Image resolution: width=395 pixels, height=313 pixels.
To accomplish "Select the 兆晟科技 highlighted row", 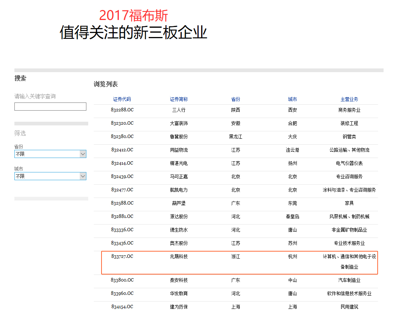I will 179,256.
